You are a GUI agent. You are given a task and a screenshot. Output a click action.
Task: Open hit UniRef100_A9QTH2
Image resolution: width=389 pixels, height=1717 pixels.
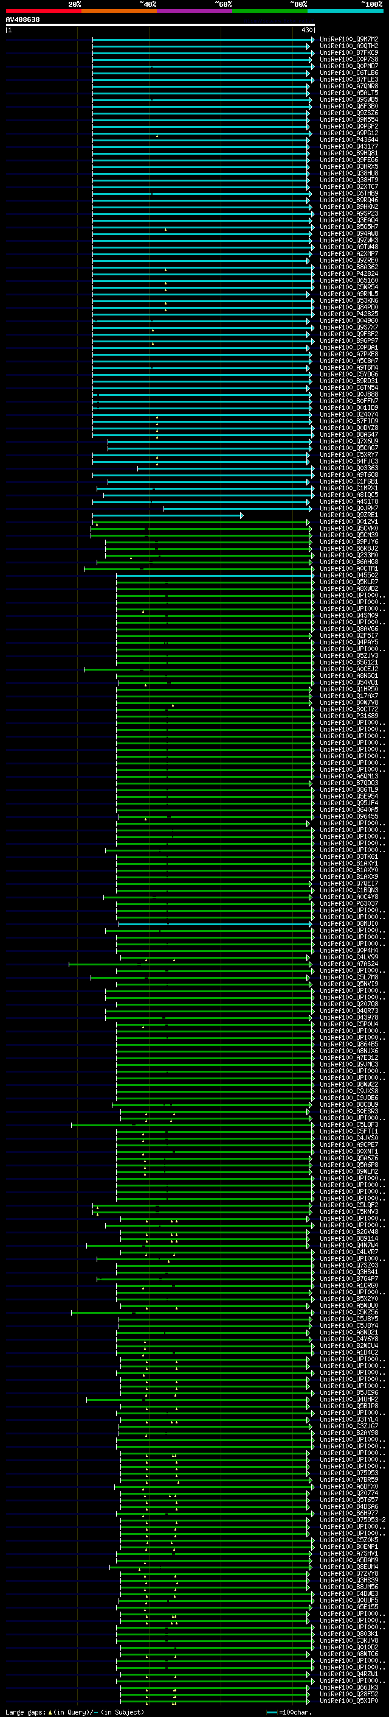(x=349, y=46)
